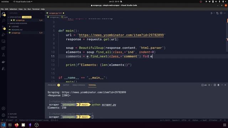Click the Prettier status bar item
The image size is (228, 128).
click(213, 120)
